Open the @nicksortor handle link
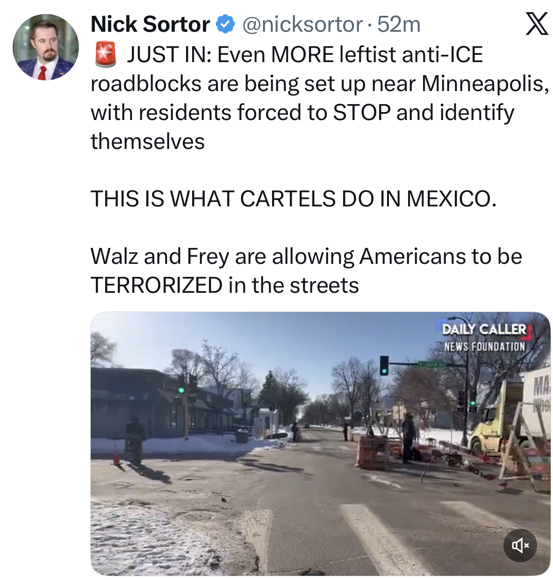Screen dimensions: 553x580 pyautogui.click(x=302, y=24)
